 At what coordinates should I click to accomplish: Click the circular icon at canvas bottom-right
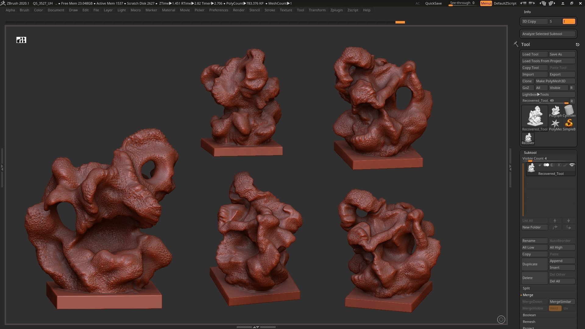coord(501,319)
